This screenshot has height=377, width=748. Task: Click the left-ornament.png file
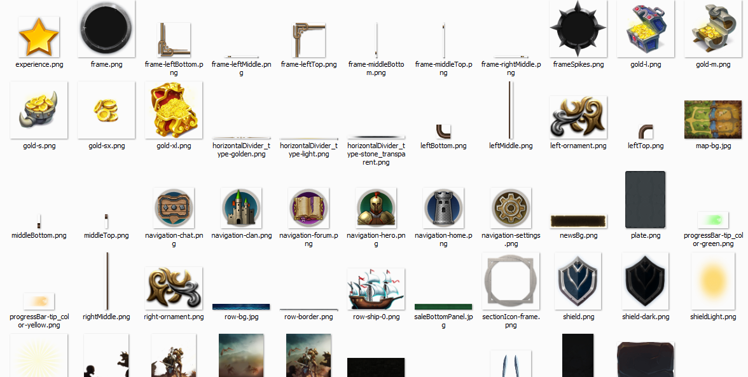tap(578, 117)
